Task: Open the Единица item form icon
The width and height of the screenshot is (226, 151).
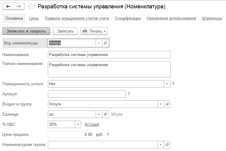Action: [x=105, y=114]
